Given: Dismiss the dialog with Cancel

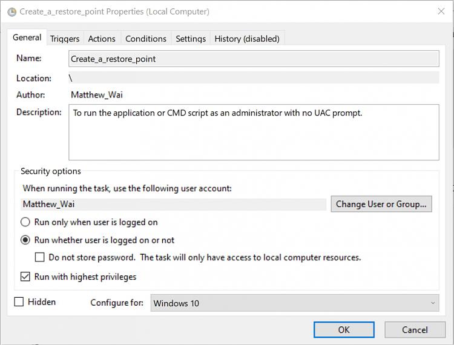Looking at the screenshot, I should pos(415,330).
